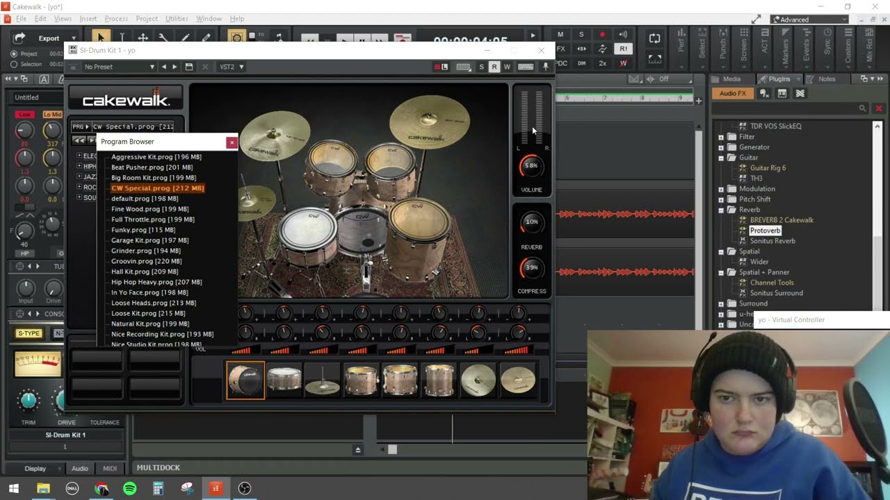The width and height of the screenshot is (890, 500).
Task: Expand the Generator plugin folder
Action: [x=721, y=147]
